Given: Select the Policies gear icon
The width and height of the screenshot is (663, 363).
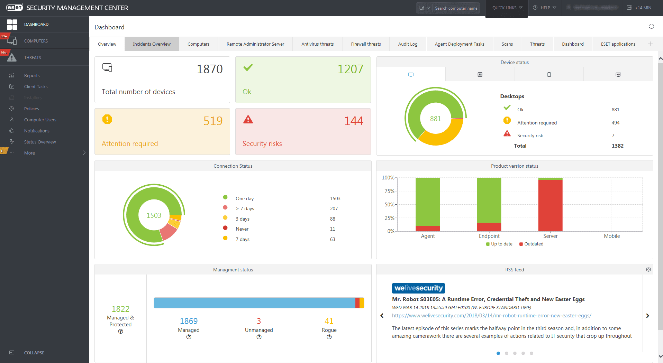Looking at the screenshot, I should coord(12,109).
